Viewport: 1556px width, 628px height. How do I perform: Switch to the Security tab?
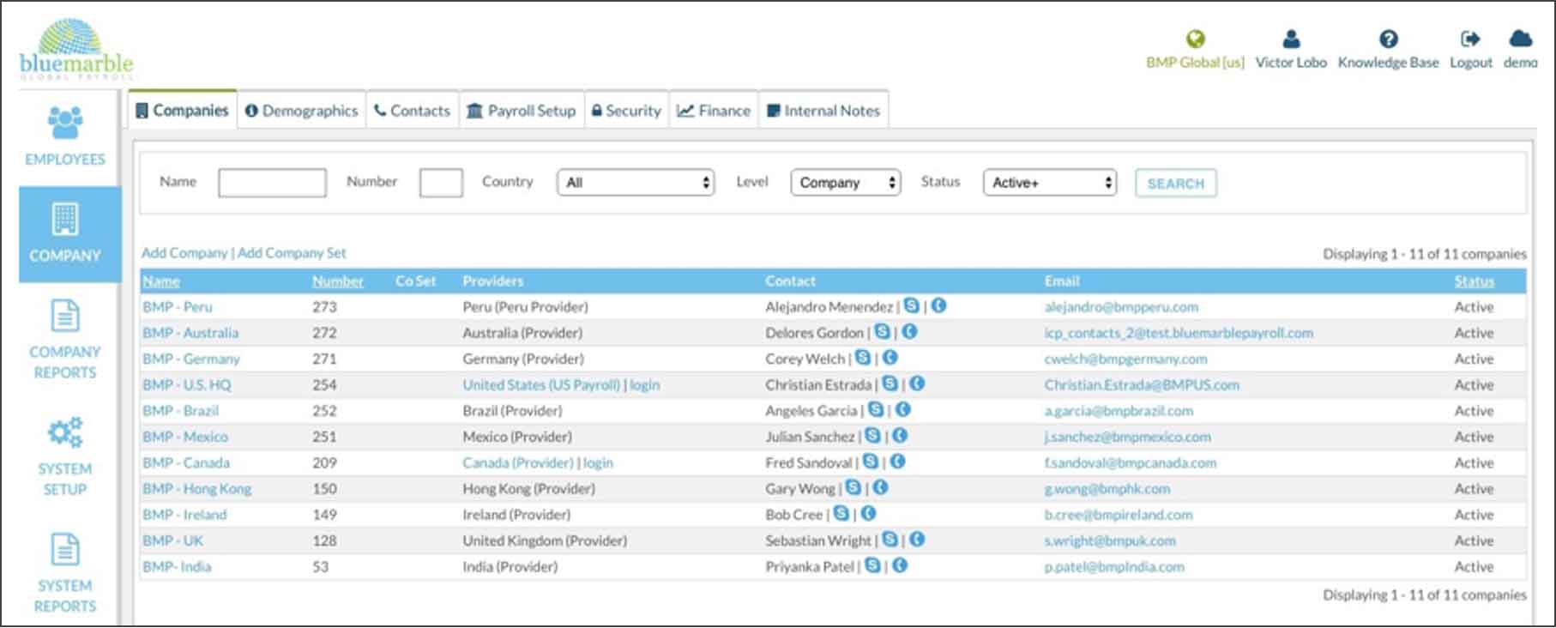626,111
